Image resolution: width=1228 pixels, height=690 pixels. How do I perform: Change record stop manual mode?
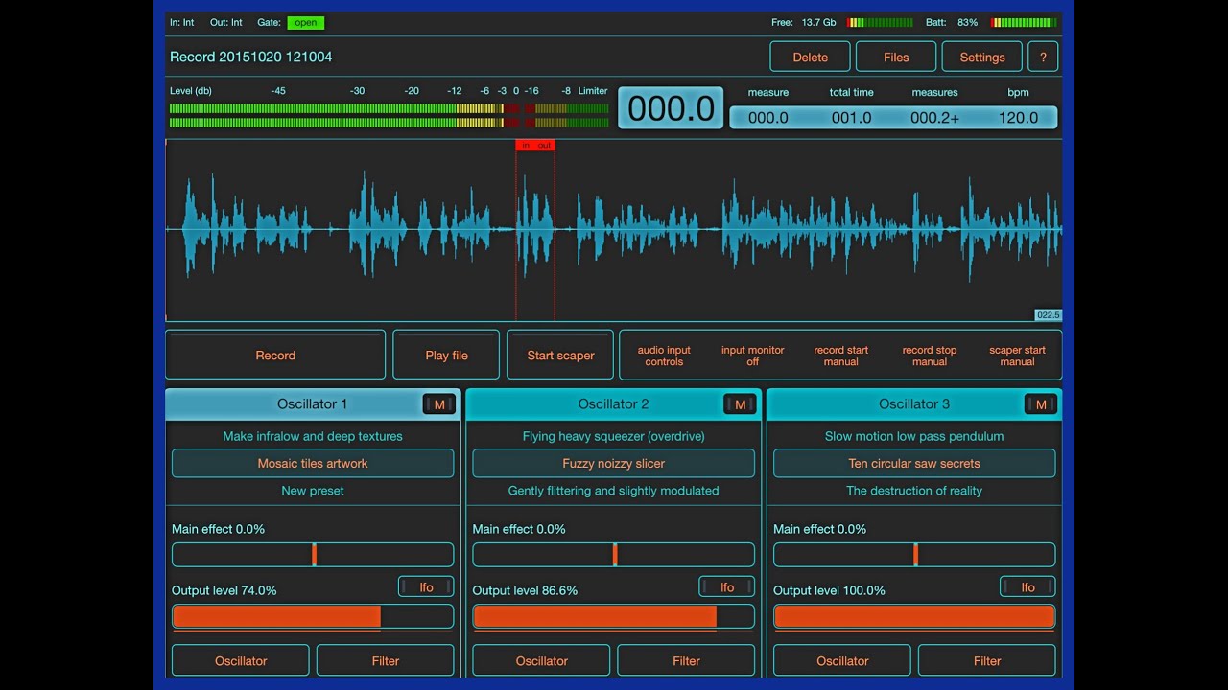click(x=929, y=356)
